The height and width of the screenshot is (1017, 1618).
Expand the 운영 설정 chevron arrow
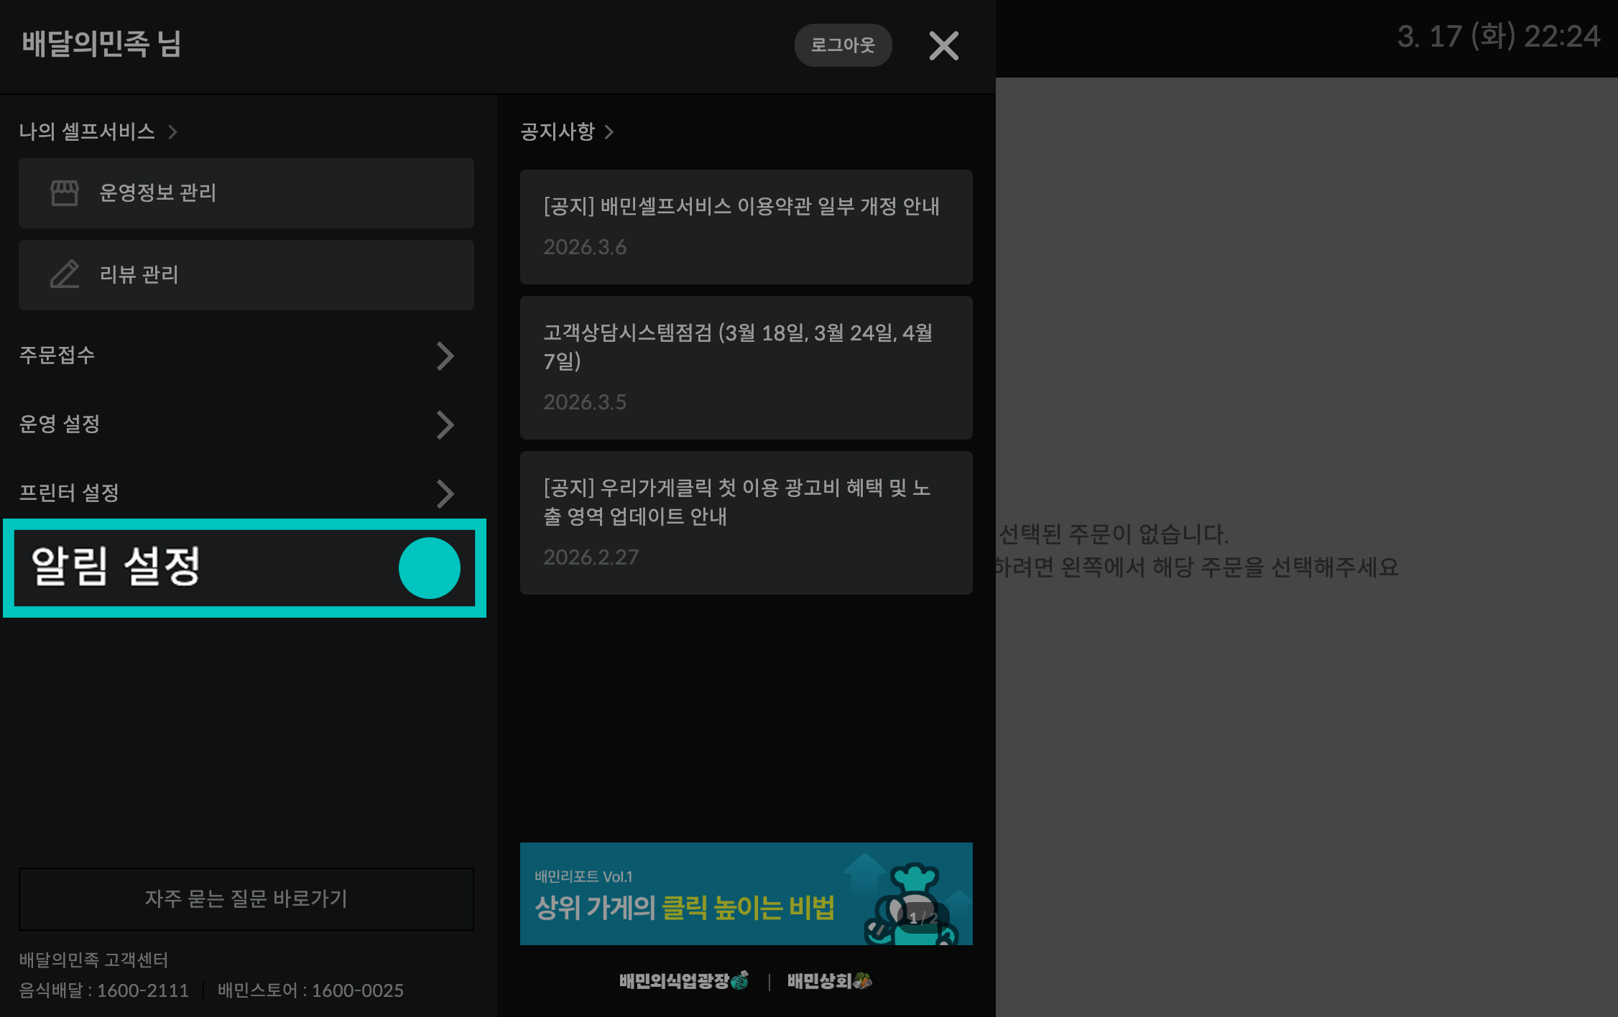tap(445, 424)
